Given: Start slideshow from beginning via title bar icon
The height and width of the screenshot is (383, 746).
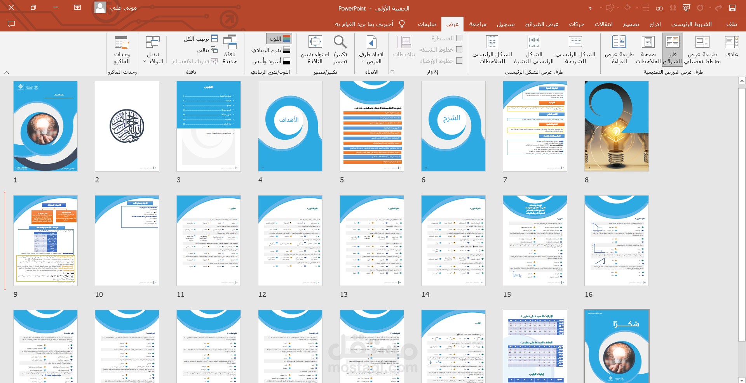Looking at the screenshot, I should [x=686, y=8].
